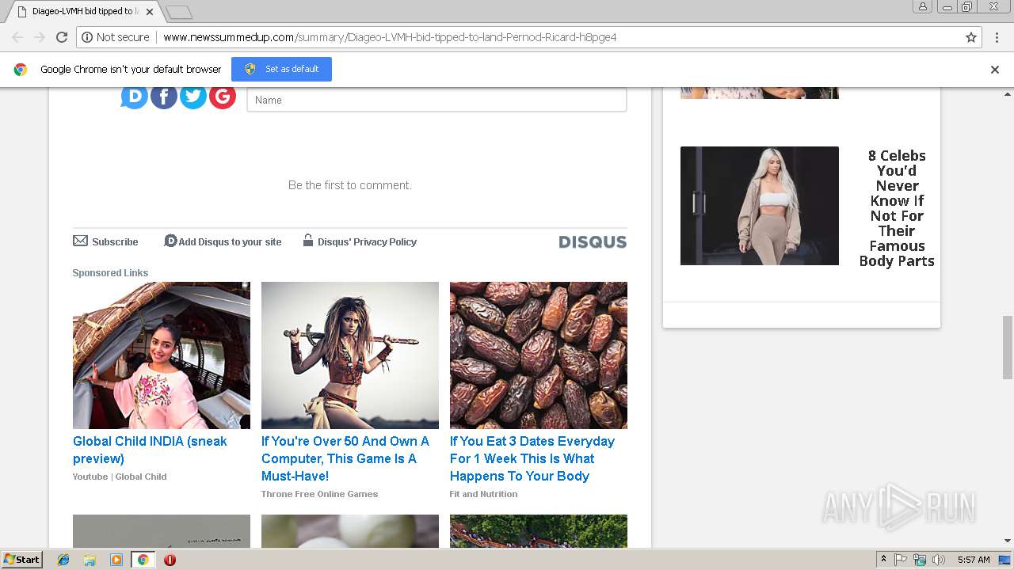Click 'Fit and Nutrition' source text
This screenshot has width=1014, height=570.
[x=483, y=494]
